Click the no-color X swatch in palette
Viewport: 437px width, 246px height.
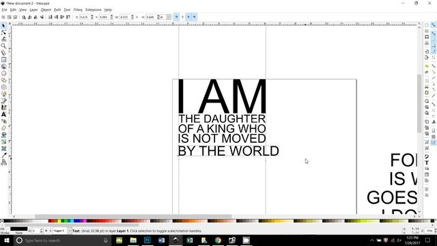coord(1,221)
